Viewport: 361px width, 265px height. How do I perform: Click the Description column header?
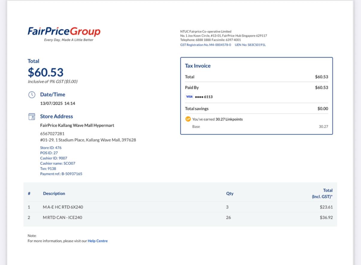point(54,194)
